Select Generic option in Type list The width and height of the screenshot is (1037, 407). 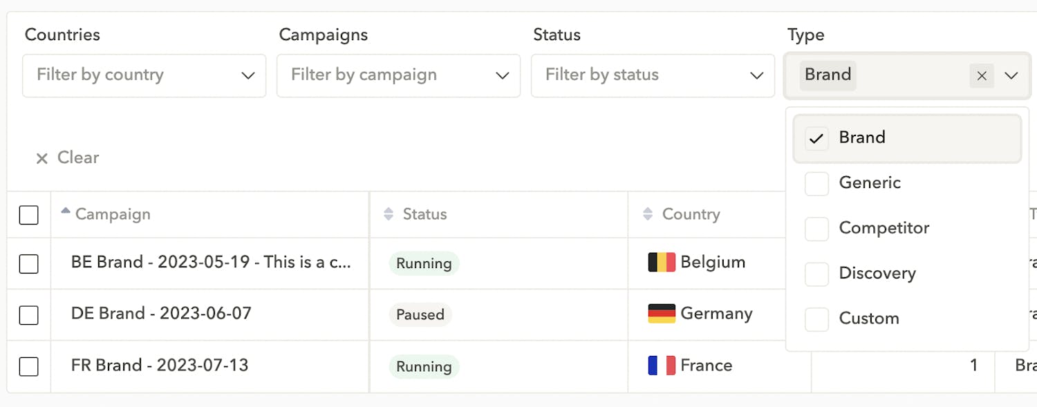tap(869, 183)
